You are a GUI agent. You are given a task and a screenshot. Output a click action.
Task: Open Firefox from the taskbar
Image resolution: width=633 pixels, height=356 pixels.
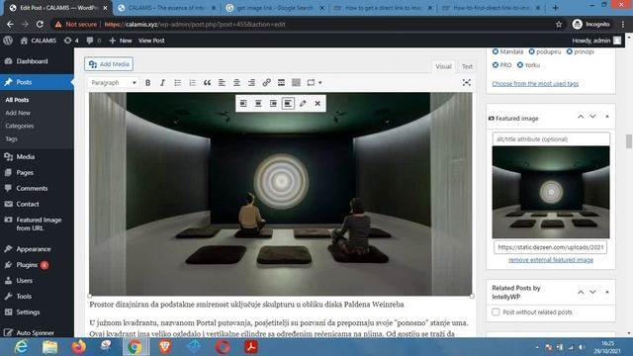[x=79, y=347]
